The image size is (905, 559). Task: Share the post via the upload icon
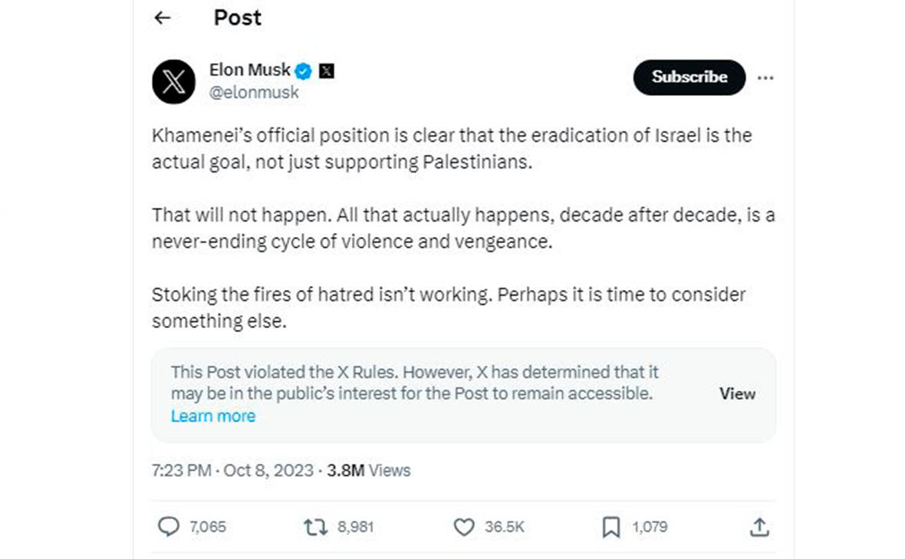(759, 527)
